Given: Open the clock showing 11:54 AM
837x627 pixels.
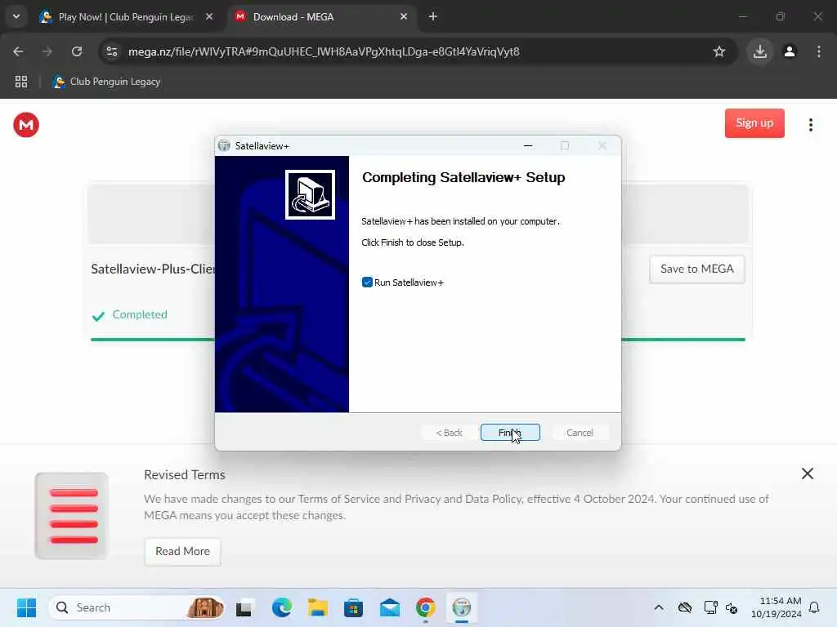Looking at the screenshot, I should point(776,607).
